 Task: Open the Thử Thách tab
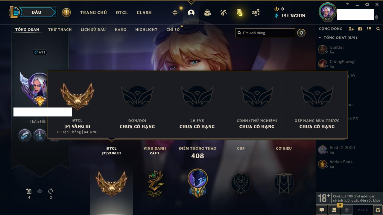[60, 30]
